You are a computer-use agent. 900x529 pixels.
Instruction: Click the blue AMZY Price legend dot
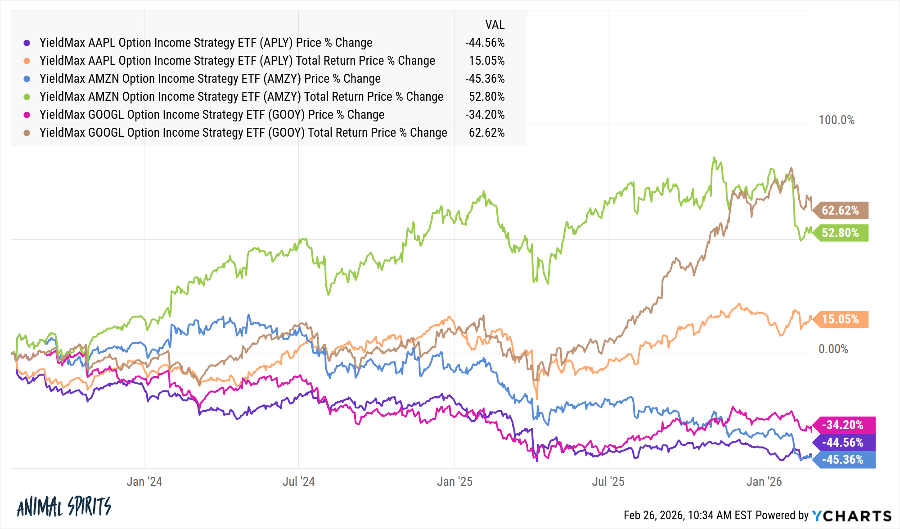(x=27, y=79)
